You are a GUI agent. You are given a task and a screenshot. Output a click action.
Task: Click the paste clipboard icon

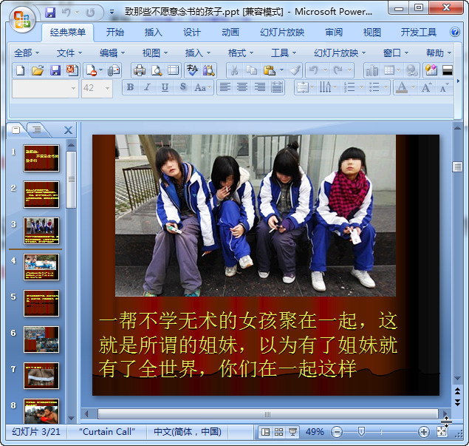point(269,71)
